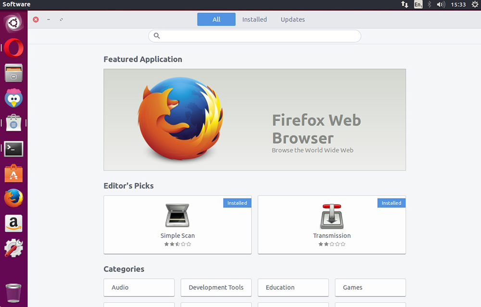This screenshot has height=307, width=481.
Task: Open the white shopping bag Software icon
Action: click(x=13, y=123)
